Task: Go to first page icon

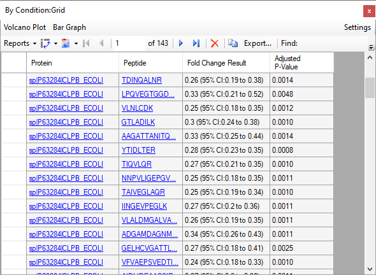Action: (x=86, y=43)
